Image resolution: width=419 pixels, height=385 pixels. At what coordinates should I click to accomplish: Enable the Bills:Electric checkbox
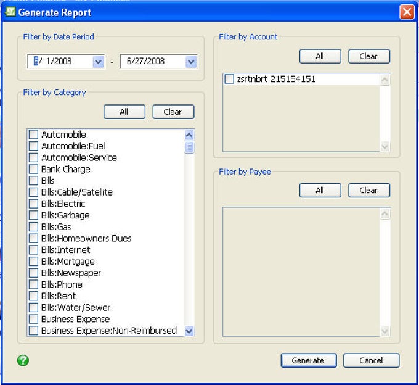(x=33, y=204)
